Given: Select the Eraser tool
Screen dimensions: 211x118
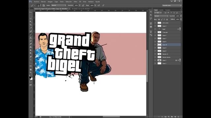Looking at the screenshot, I should tap(31, 44).
